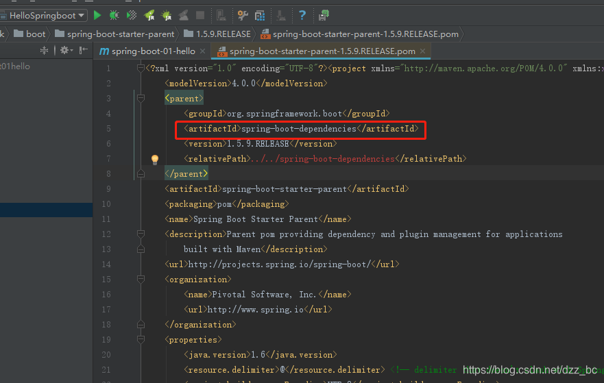
Task: Click the www.spring.io URL text
Action: 256,310
